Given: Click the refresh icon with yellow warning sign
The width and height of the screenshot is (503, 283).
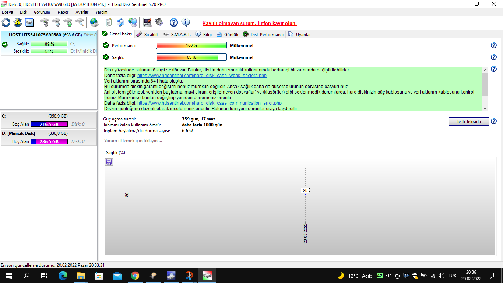Looking at the screenshot, I should tap(18, 22).
